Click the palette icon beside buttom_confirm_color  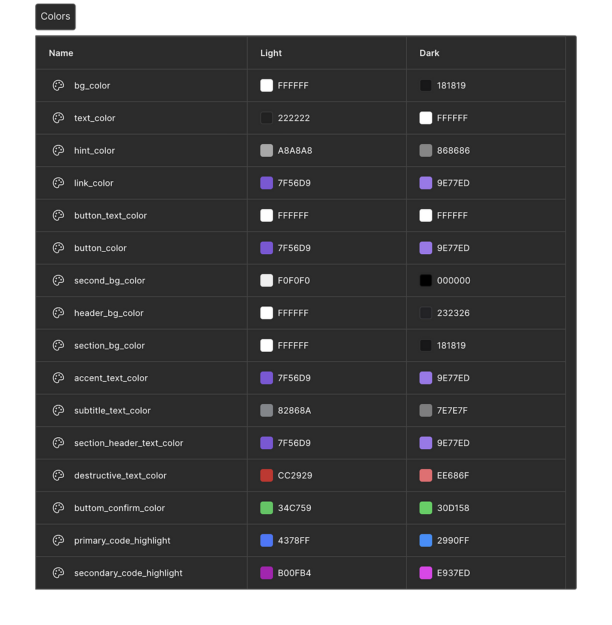click(x=58, y=508)
